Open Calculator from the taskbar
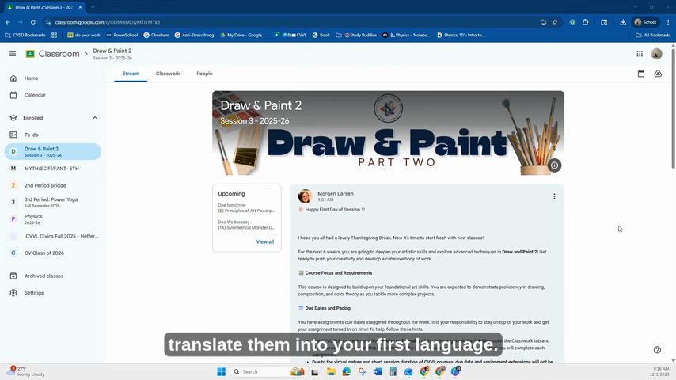Viewport: 676px width, 380px height. click(393, 371)
